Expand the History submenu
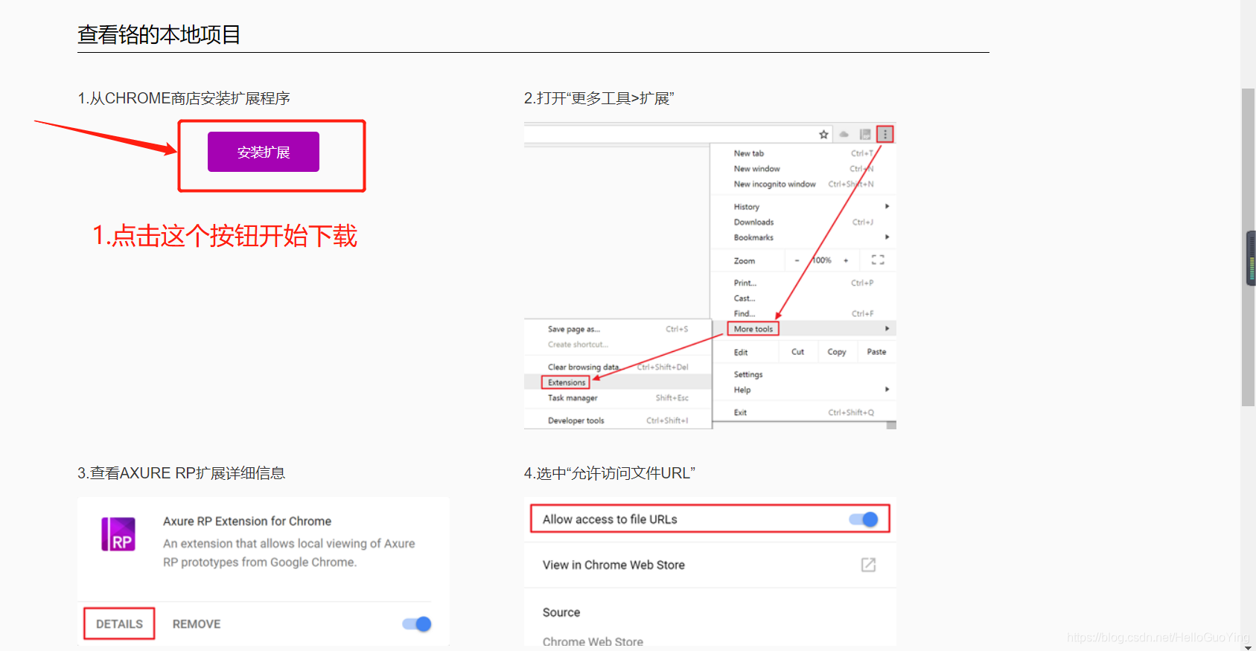Viewport: 1256px width, 651px height. [x=803, y=207]
